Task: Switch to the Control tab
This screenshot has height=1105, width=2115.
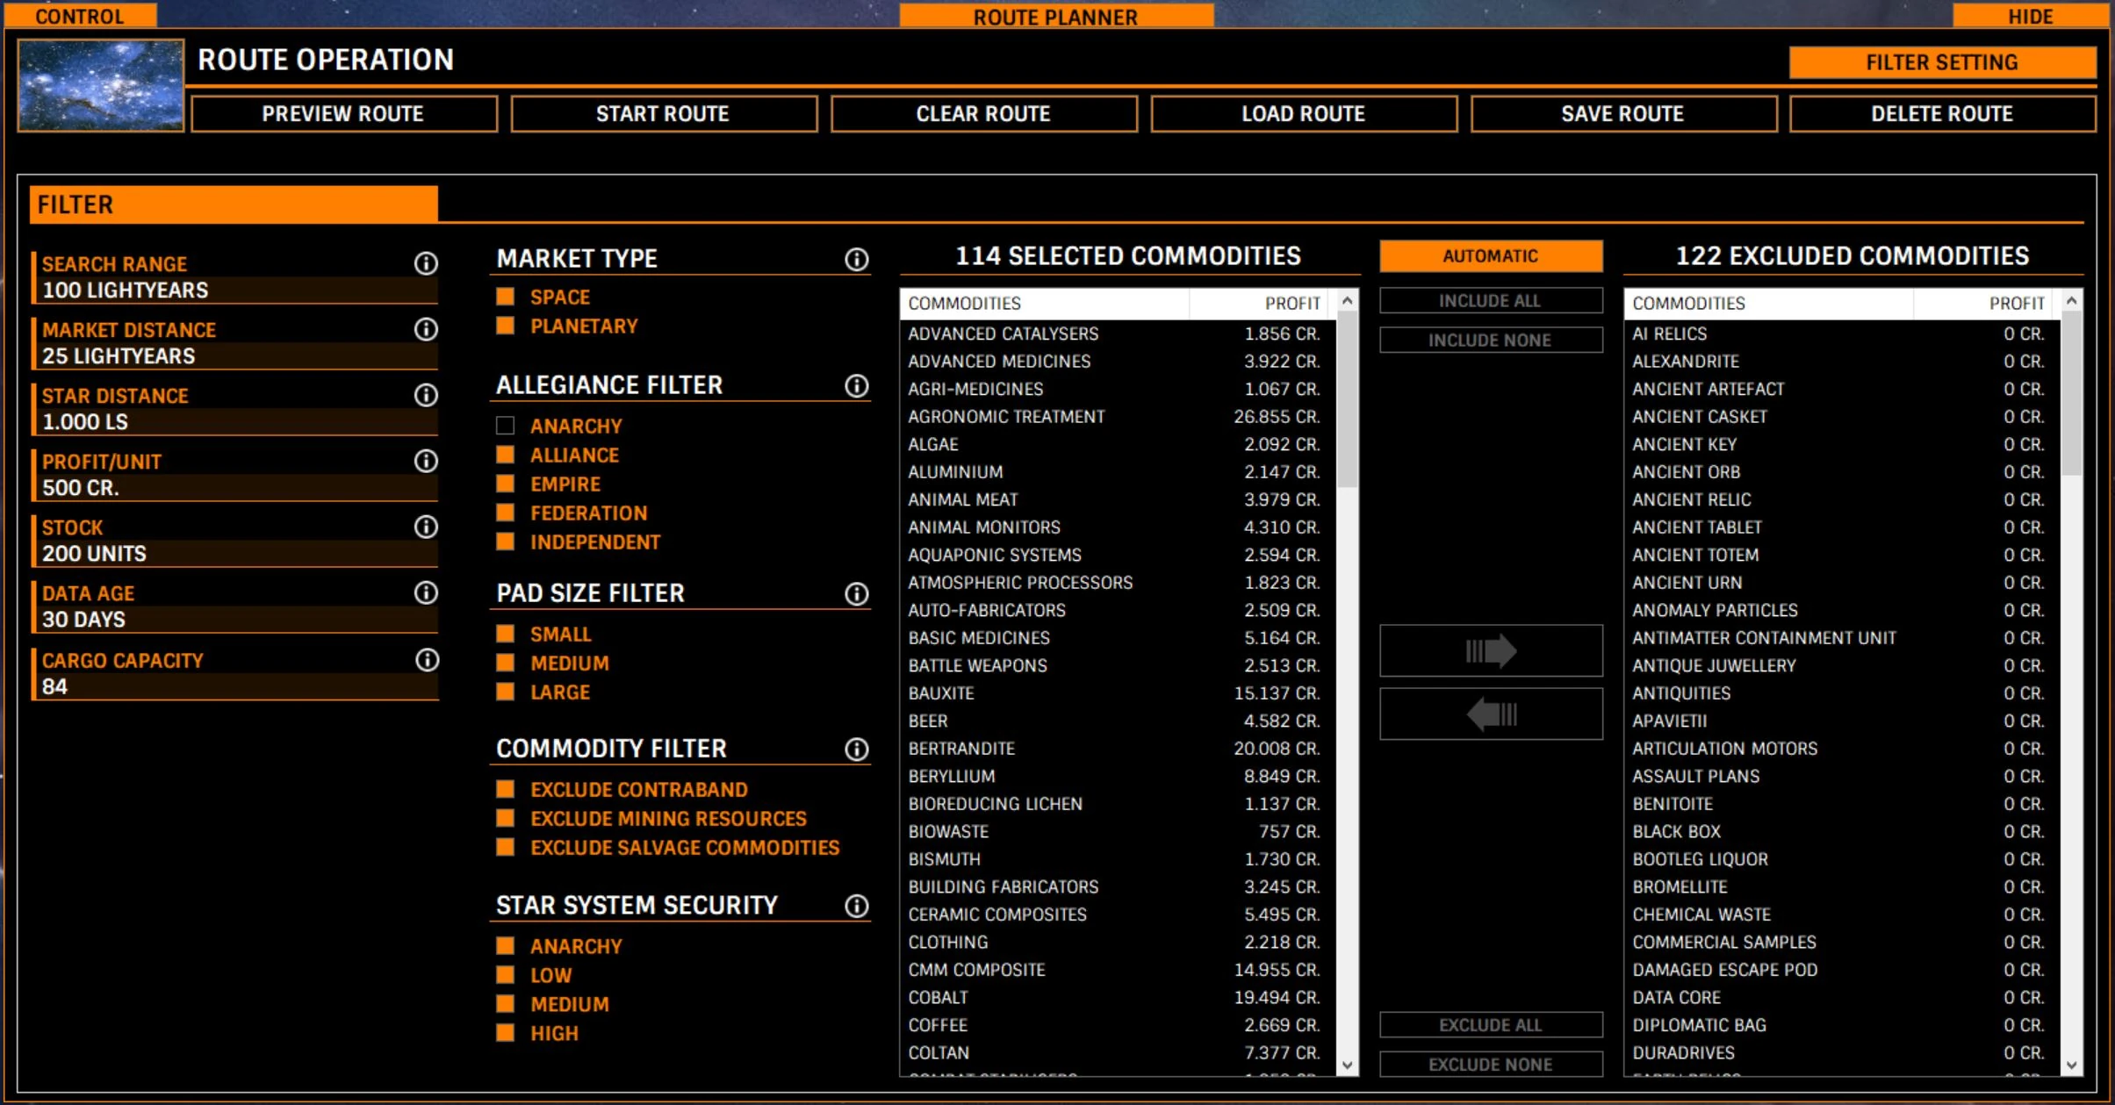Action: click(80, 16)
